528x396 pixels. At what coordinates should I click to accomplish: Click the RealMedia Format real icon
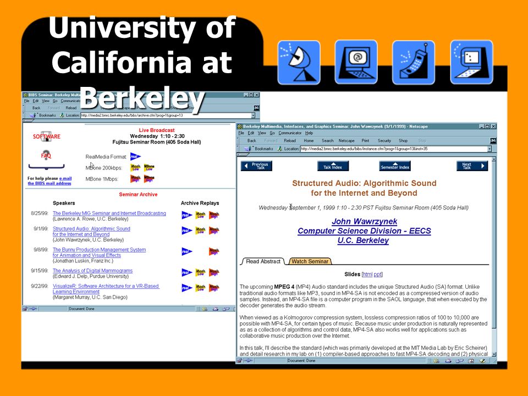coord(135,156)
